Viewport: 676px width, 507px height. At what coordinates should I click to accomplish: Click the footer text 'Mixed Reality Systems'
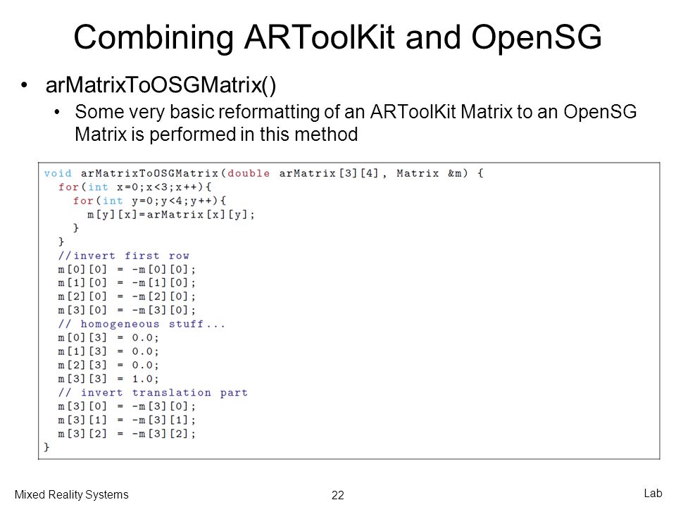72,495
